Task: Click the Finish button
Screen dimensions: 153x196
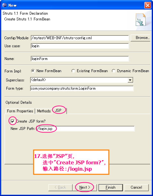Action: tap(110, 187)
